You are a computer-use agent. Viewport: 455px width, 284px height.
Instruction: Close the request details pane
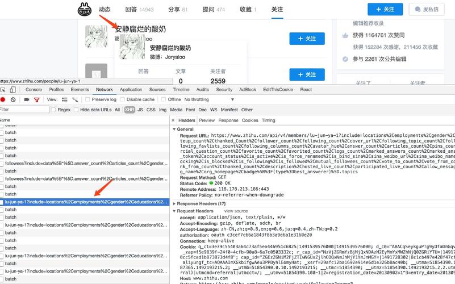click(x=173, y=120)
